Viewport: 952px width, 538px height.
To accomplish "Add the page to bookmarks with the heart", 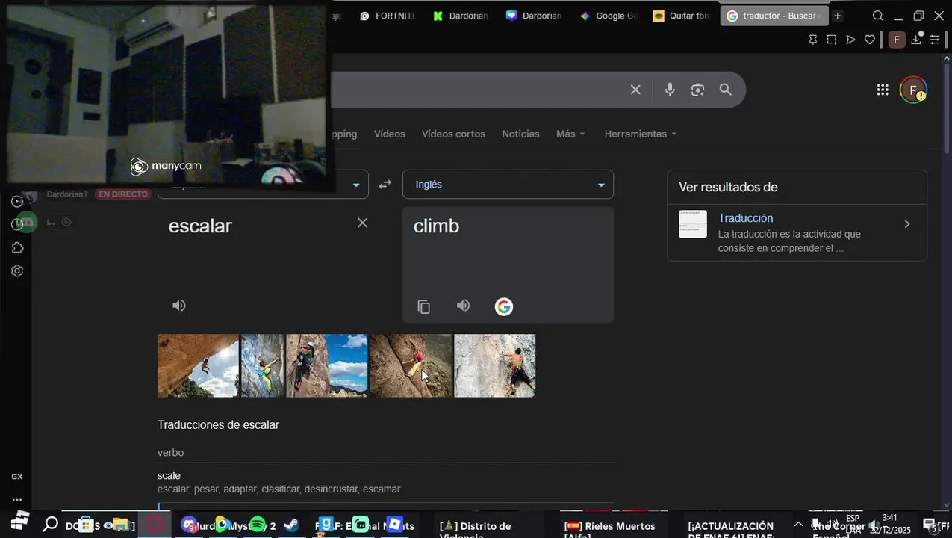I will [x=870, y=40].
